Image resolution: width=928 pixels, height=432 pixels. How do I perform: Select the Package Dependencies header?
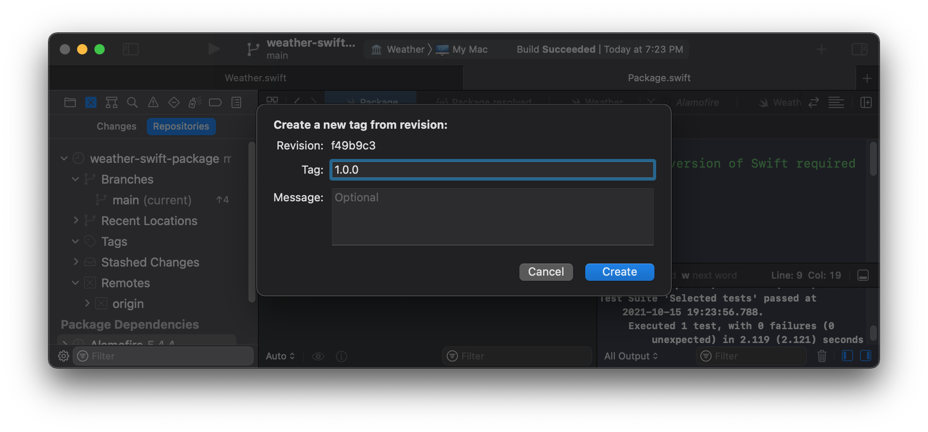pyautogui.click(x=130, y=324)
